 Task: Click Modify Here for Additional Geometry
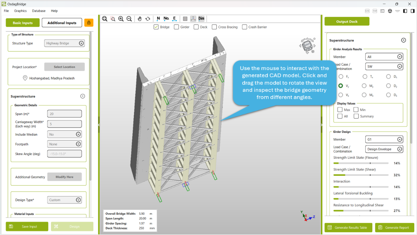[64, 177]
